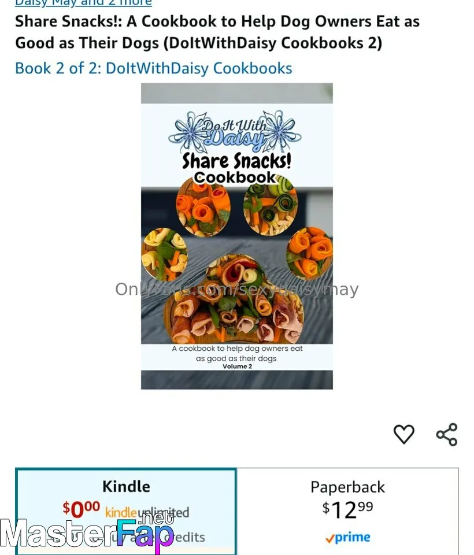Click the Share Snacks! book title heading

coord(217,32)
